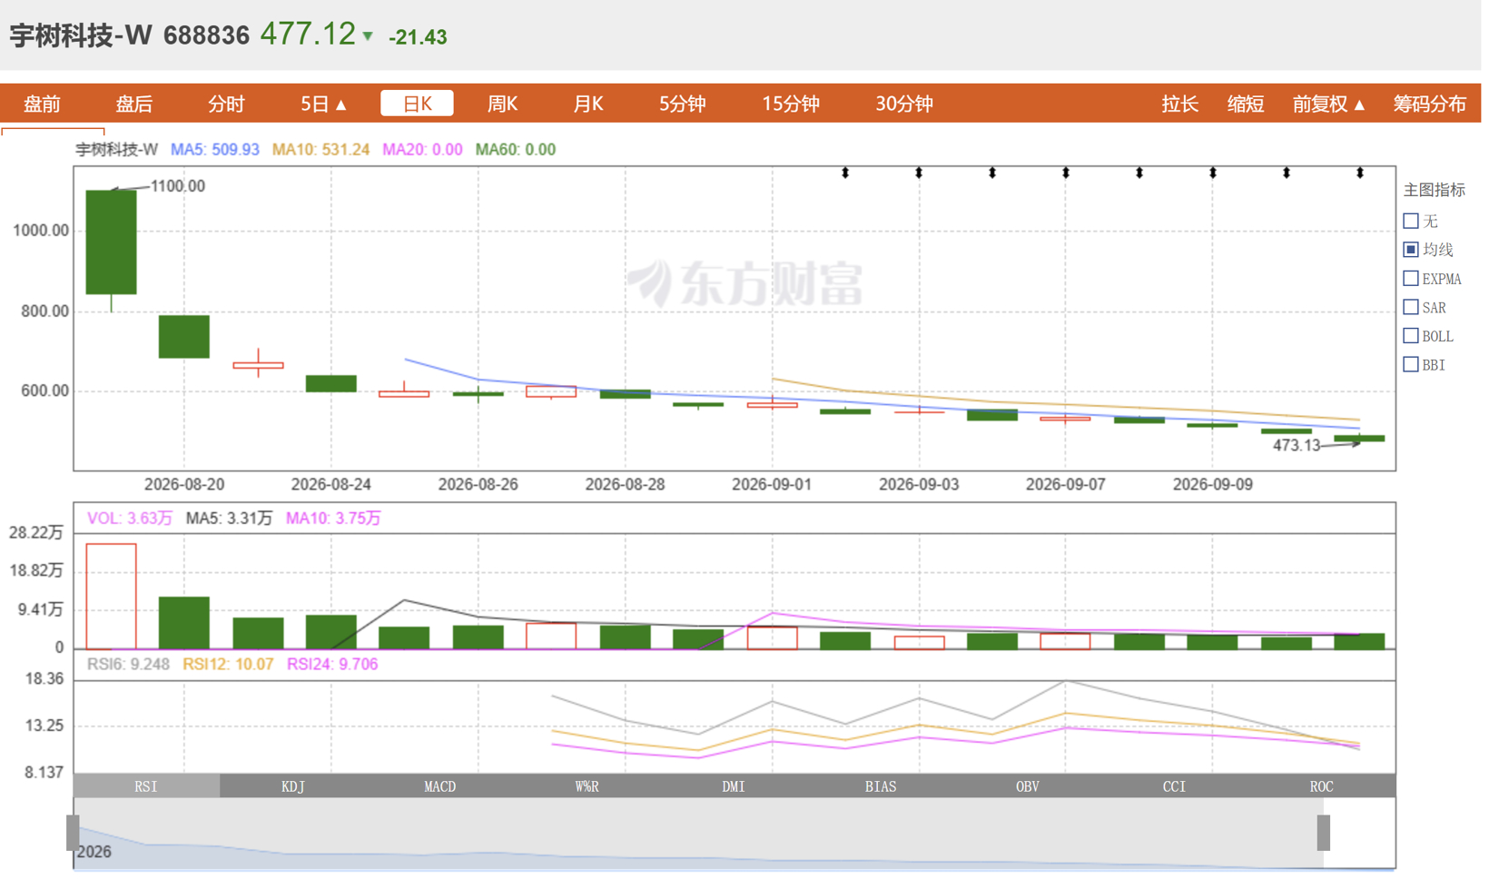Open the 分时 intraday chart tab
1489x889 pixels.
(x=226, y=104)
